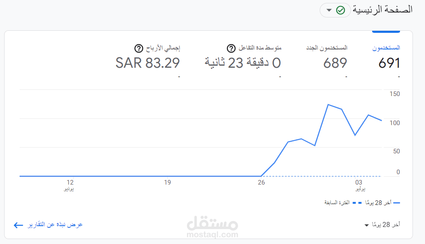Open the green check status dropdown
The width and height of the screenshot is (425, 244).
click(x=335, y=10)
